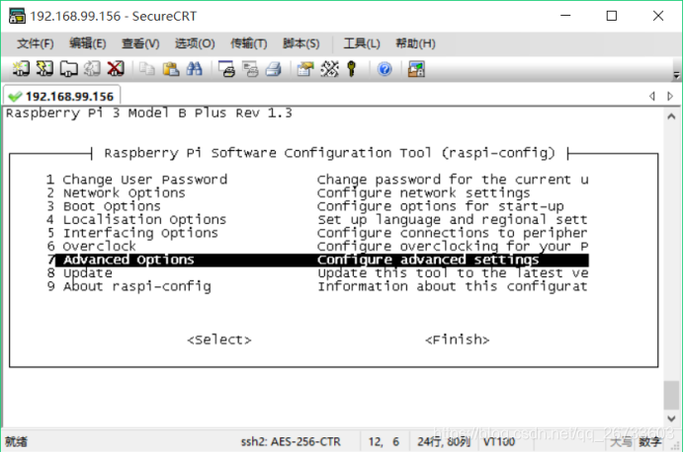Click the <Finish> button in raspi-config
The width and height of the screenshot is (684, 452).
458,339
